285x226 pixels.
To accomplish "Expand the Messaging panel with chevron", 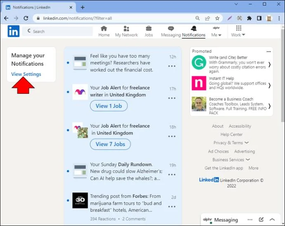I will tap(272, 219).
